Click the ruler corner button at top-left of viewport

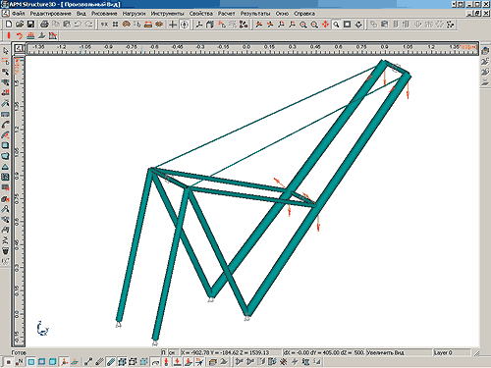click(19, 48)
